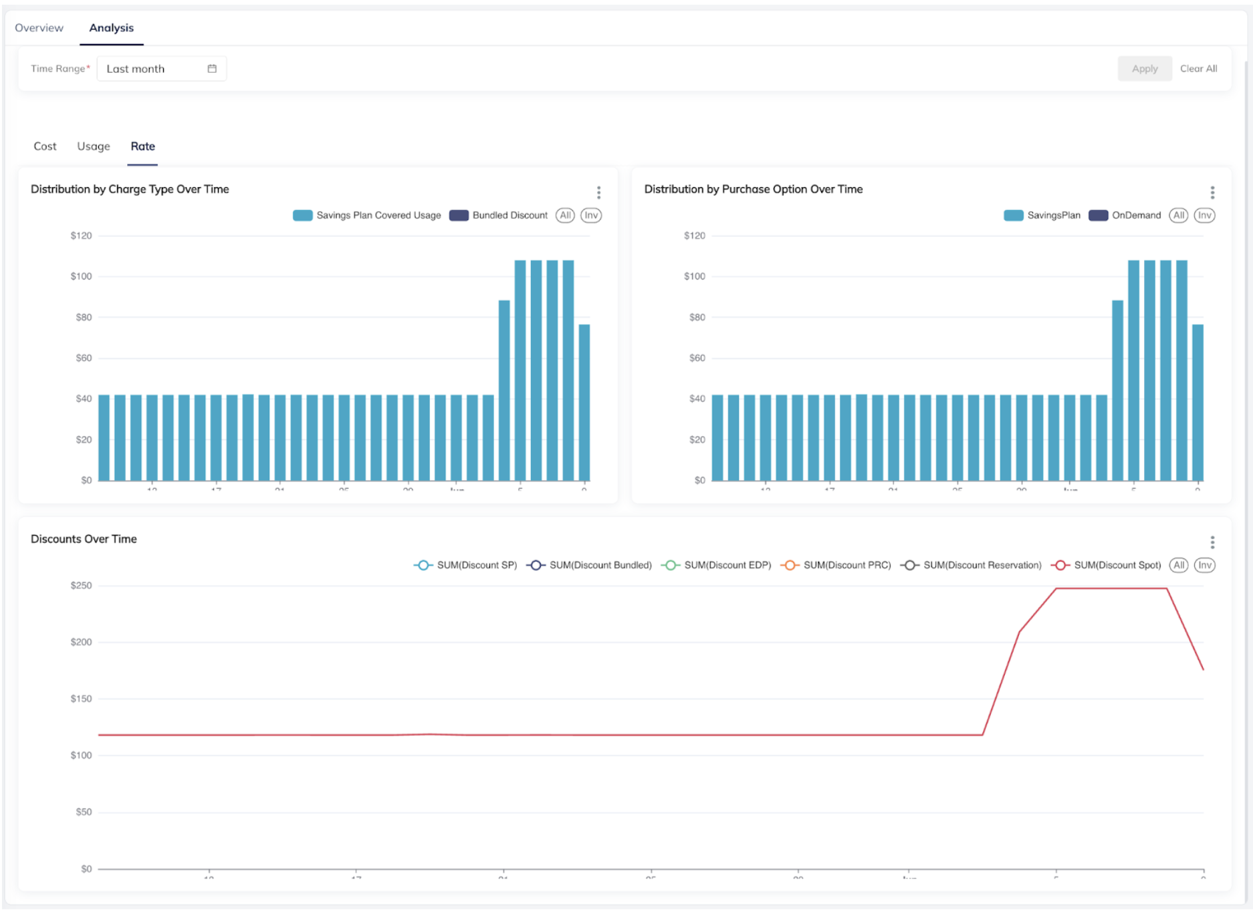The image size is (1253, 912).
Task: Click the Clear All link
Action: (1198, 69)
